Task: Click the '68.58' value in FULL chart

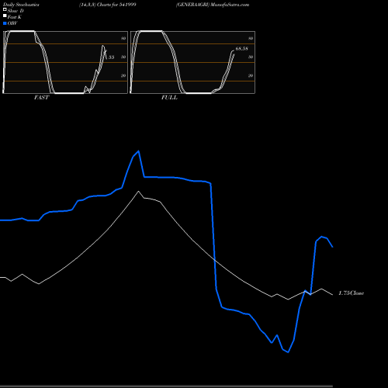Action: 242,49
